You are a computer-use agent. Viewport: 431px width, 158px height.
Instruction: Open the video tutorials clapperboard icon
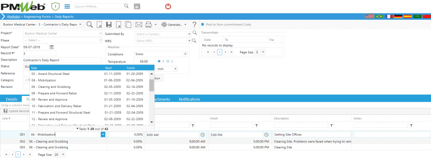click(137, 6)
